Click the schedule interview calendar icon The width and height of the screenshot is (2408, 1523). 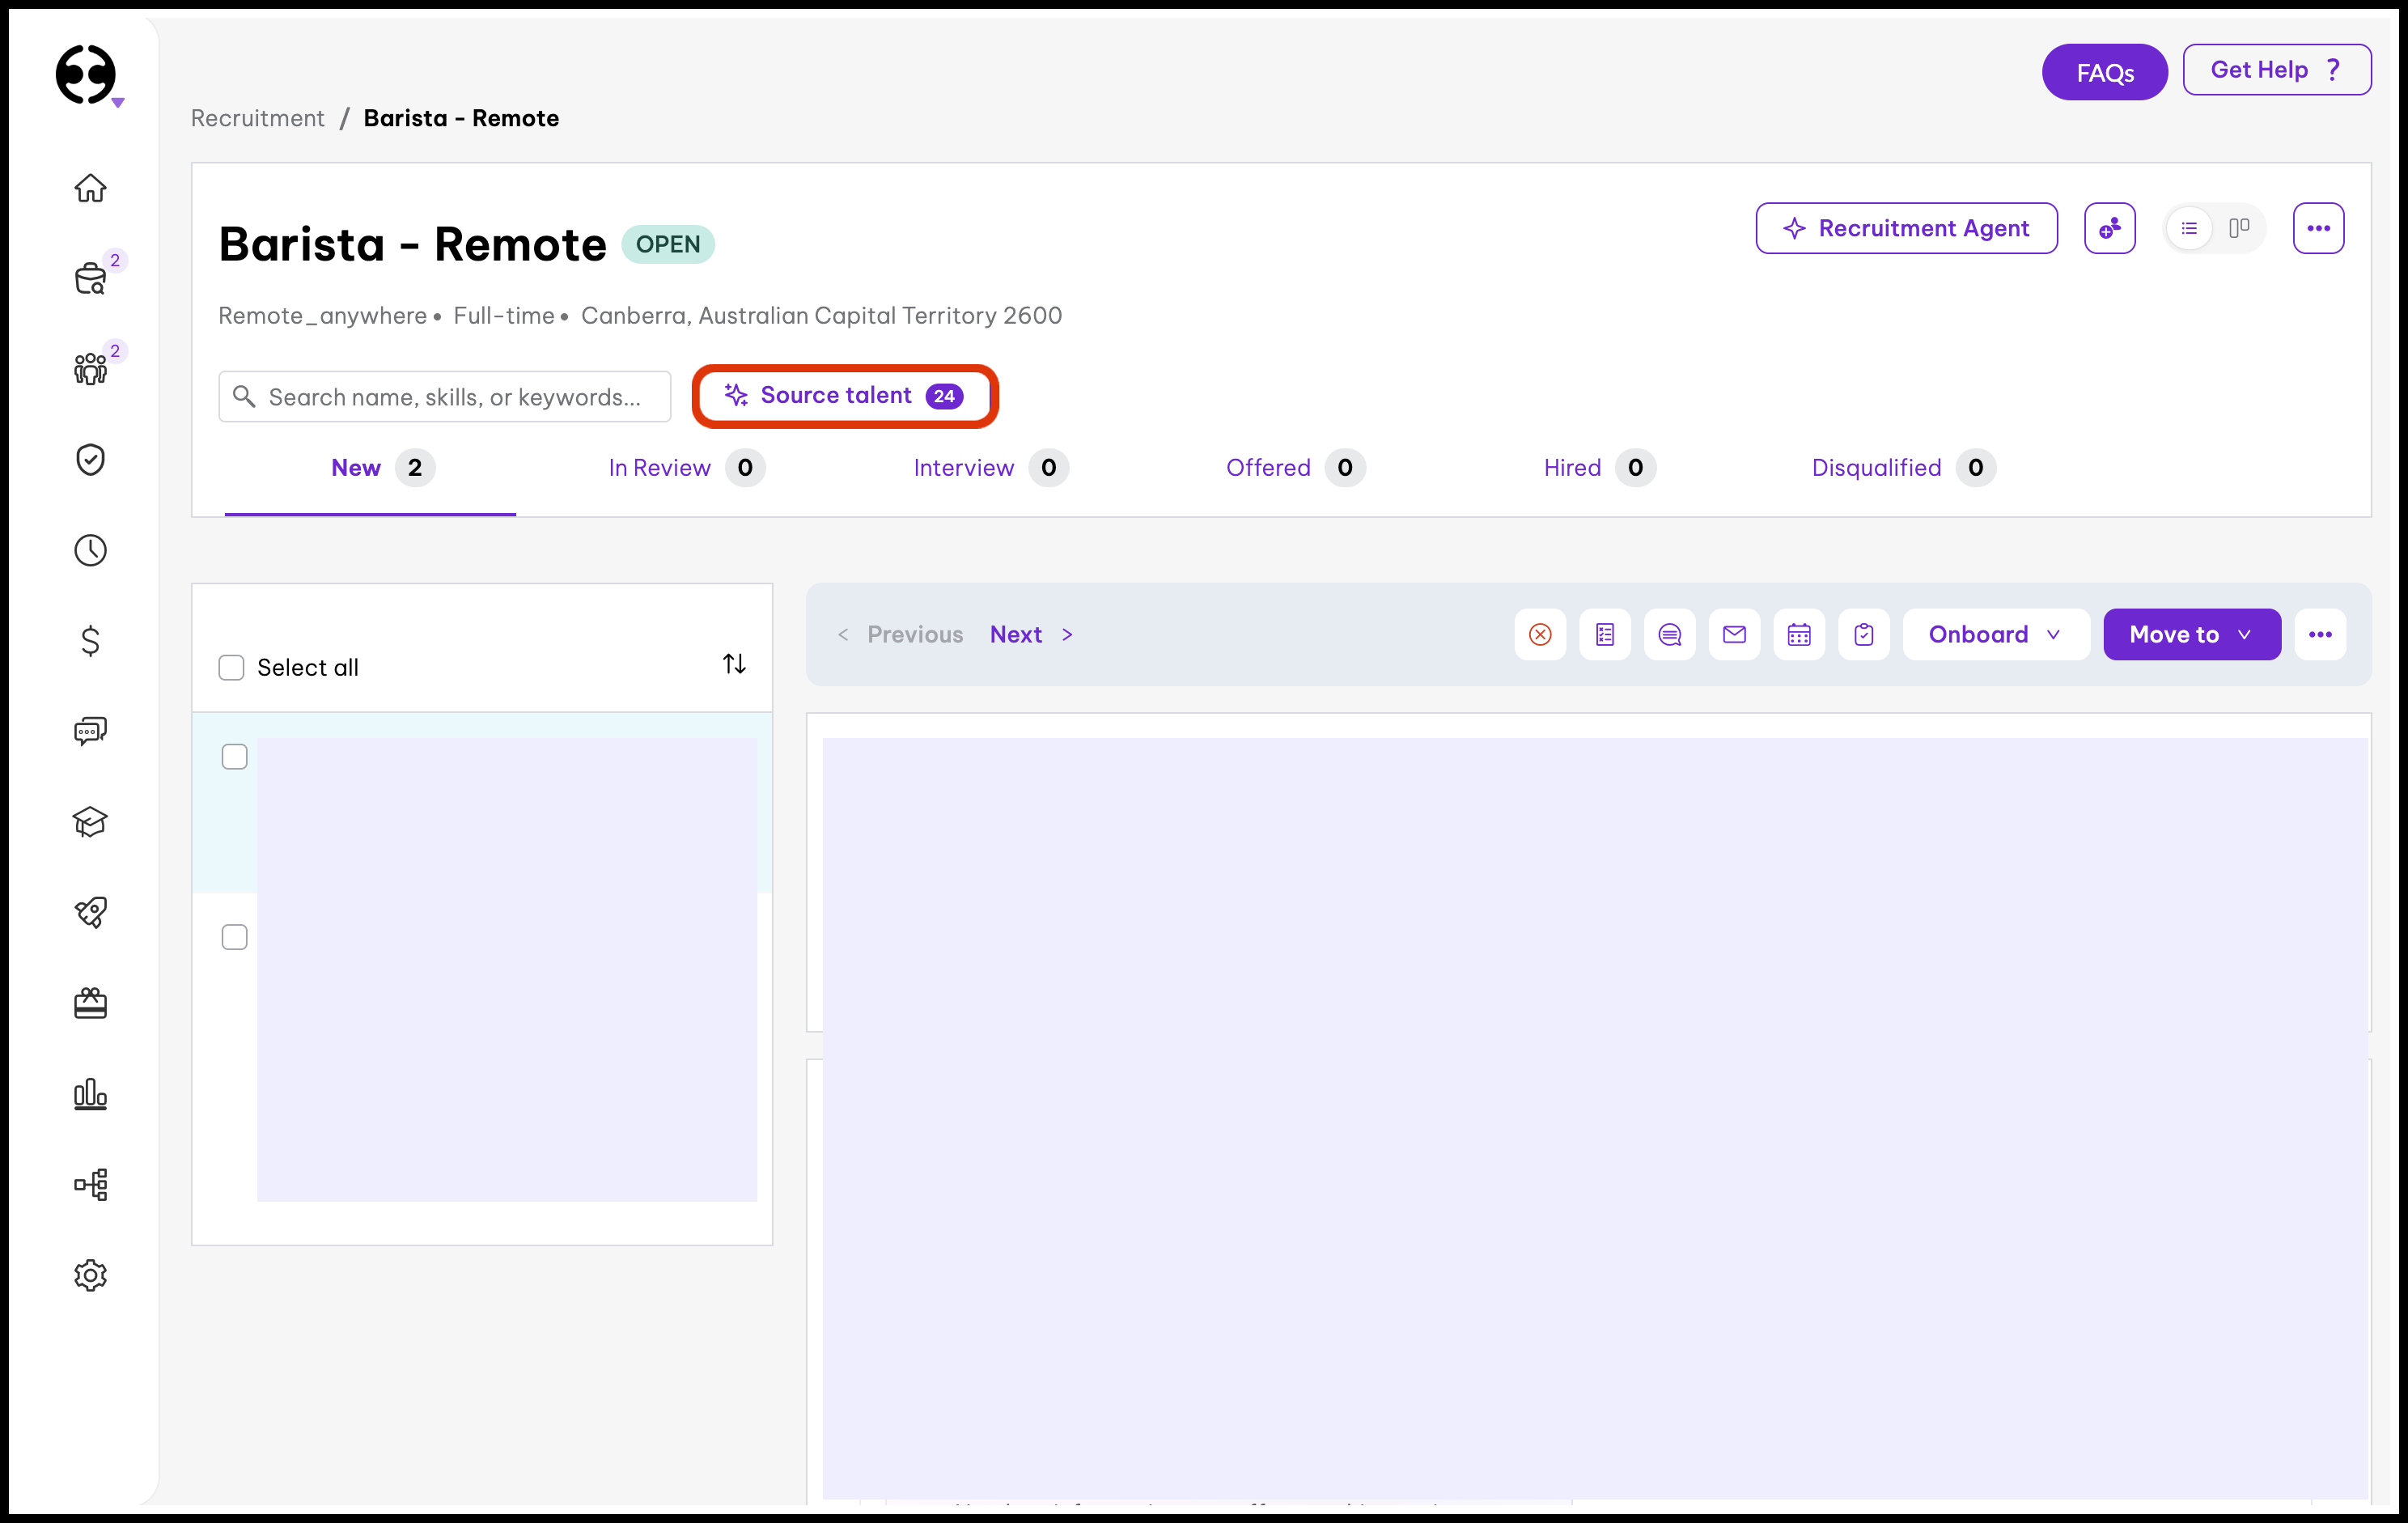[1798, 634]
